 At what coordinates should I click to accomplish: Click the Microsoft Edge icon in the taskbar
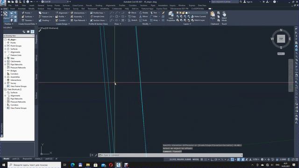(x=73, y=165)
